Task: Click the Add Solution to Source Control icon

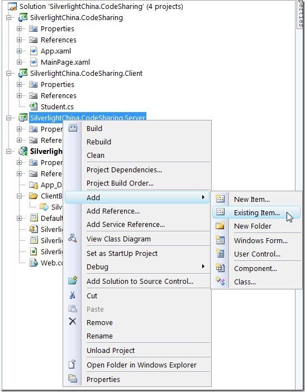Action: point(73,280)
